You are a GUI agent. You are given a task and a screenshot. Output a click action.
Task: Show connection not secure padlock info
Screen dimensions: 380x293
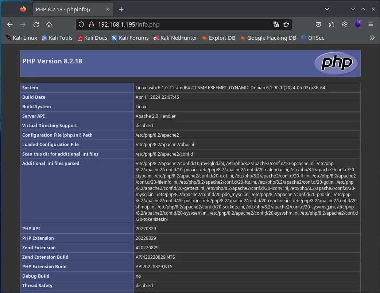pos(92,24)
